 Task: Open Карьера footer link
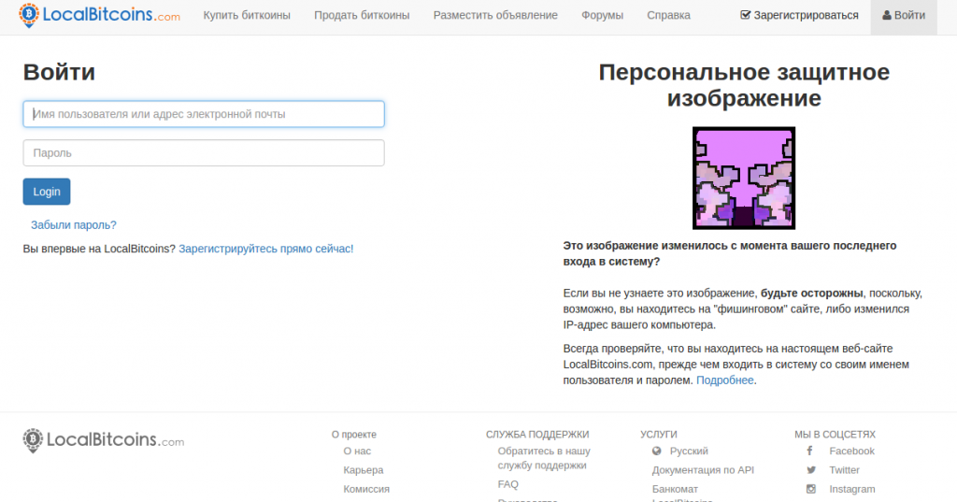tap(364, 470)
